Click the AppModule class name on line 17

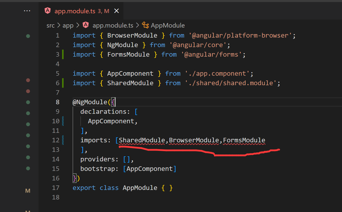pos(140,188)
